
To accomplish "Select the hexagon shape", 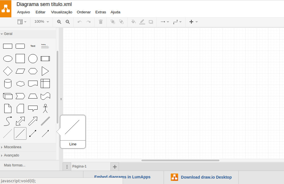I will point(33,71).
